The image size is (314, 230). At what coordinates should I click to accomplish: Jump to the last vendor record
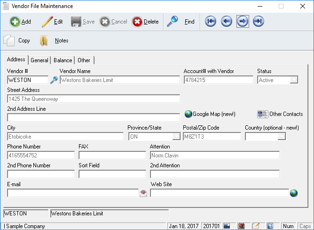coord(258,22)
